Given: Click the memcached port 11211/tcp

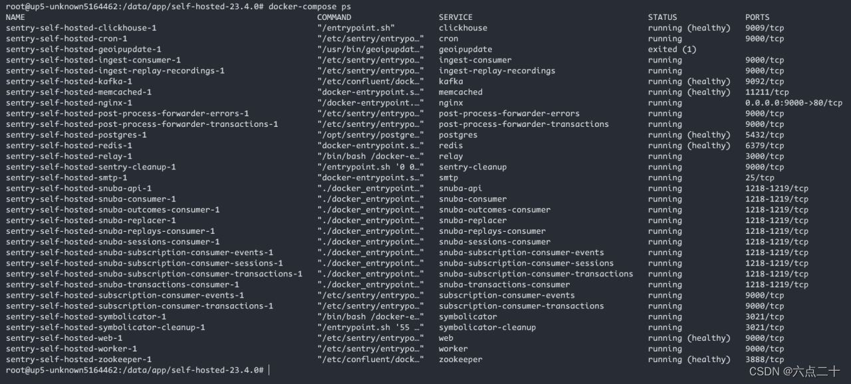Looking at the screenshot, I should coord(767,92).
